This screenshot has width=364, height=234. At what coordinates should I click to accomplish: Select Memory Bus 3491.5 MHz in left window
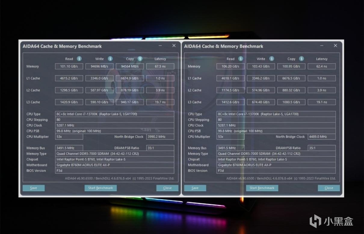(x=69, y=148)
